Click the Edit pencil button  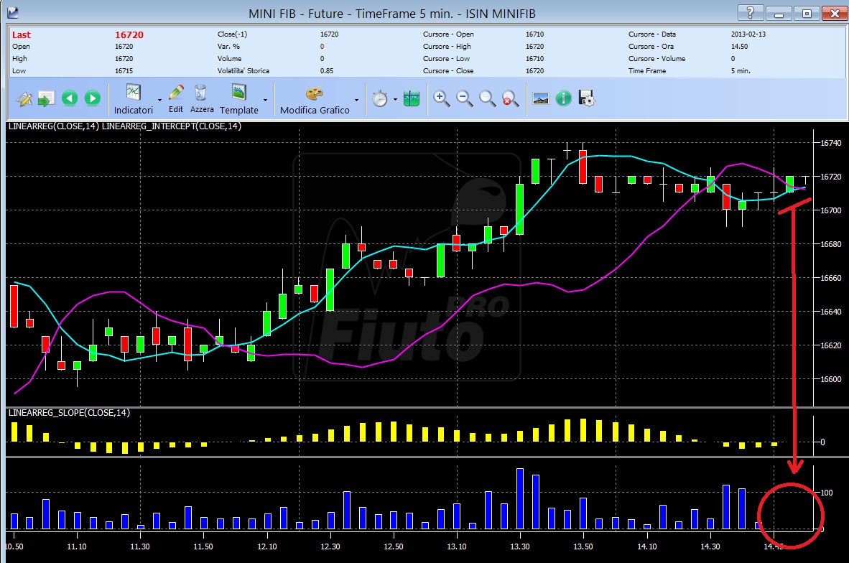(x=176, y=98)
